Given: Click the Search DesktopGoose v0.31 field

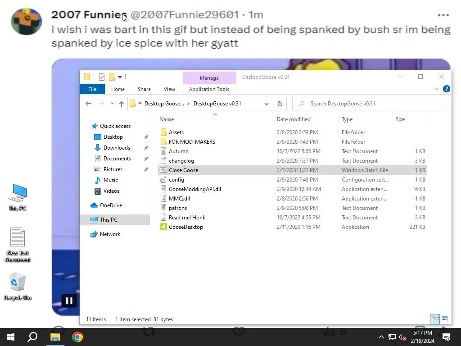Looking at the screenshot, I should pyautogui.click(x=369, y=104).
